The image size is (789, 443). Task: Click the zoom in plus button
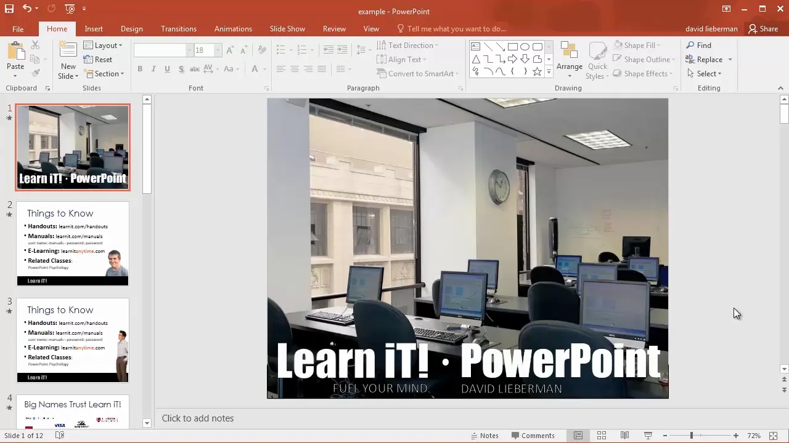click(x=735, y=436)
